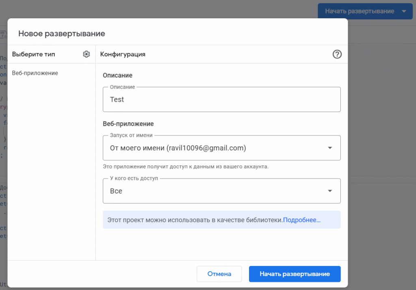Viewport: 416px width, 290px height.
Task: Click the arrow next to Все
Action: (x=330, y=191)
